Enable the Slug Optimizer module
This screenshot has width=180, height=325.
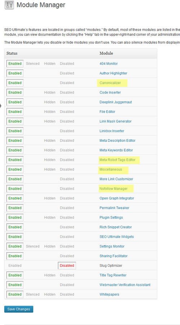tap(15, 266)
